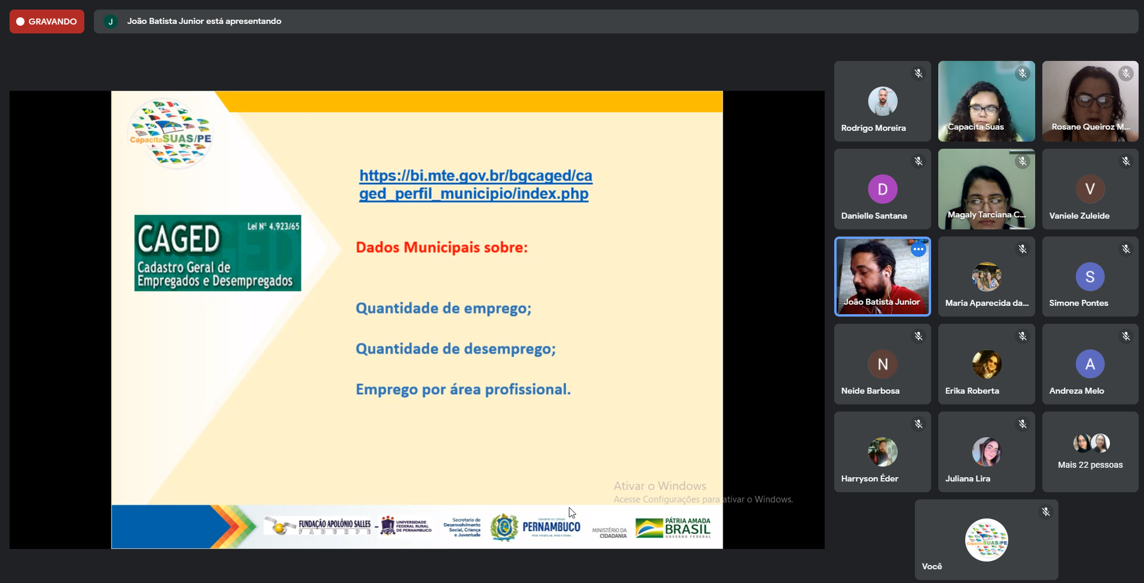Viewport: 1144px width, 583px height.
Task: Expand the Mais 22 pessoas participants tile
Action: click(1090, 452)
